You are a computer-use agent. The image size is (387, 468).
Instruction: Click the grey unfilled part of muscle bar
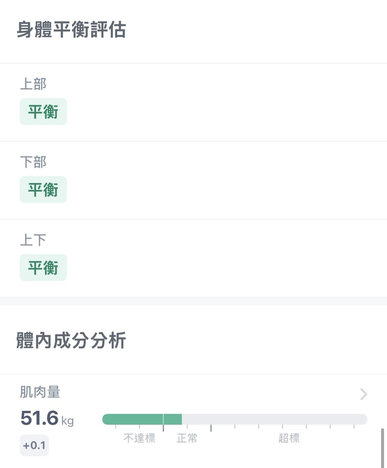[274, 419]
